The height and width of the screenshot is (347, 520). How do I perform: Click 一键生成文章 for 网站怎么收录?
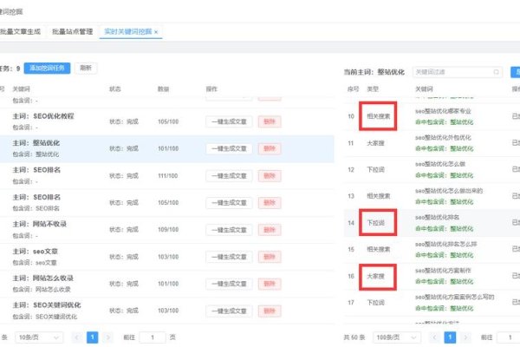pyautogui.click(x=229, y=284)
